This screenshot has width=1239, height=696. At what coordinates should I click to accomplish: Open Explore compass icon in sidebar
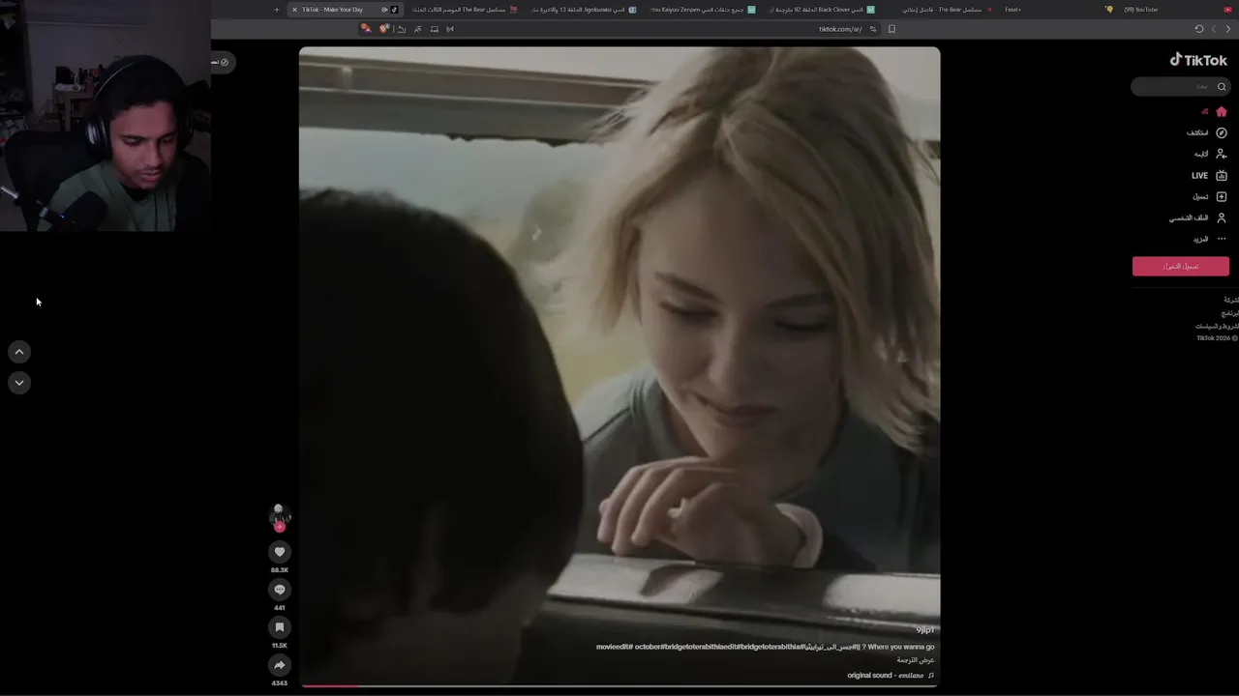(x=1222, y=132)
